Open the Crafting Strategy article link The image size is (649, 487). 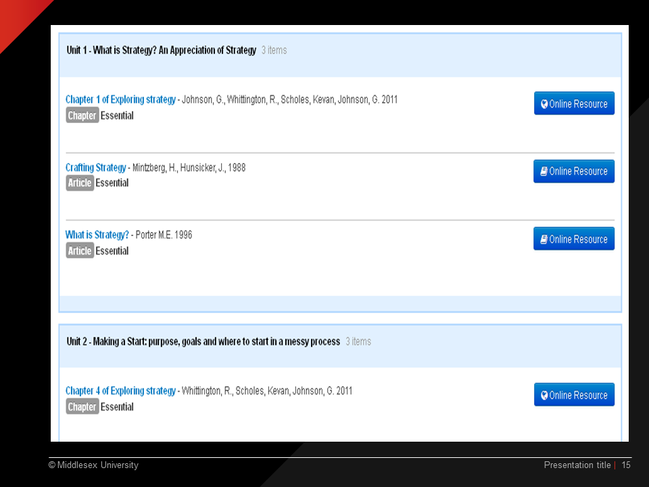[95, 168]
